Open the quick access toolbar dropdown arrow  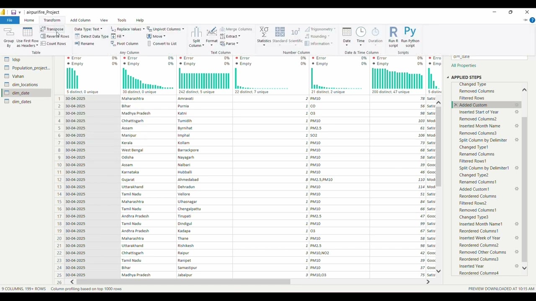tap(20, 13)
